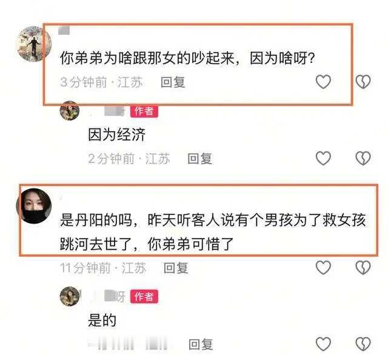This screenshot has width=388, height=355.
Task: Select the comment text starting 是丹阳的吗
Action: [x=213, y=232]
